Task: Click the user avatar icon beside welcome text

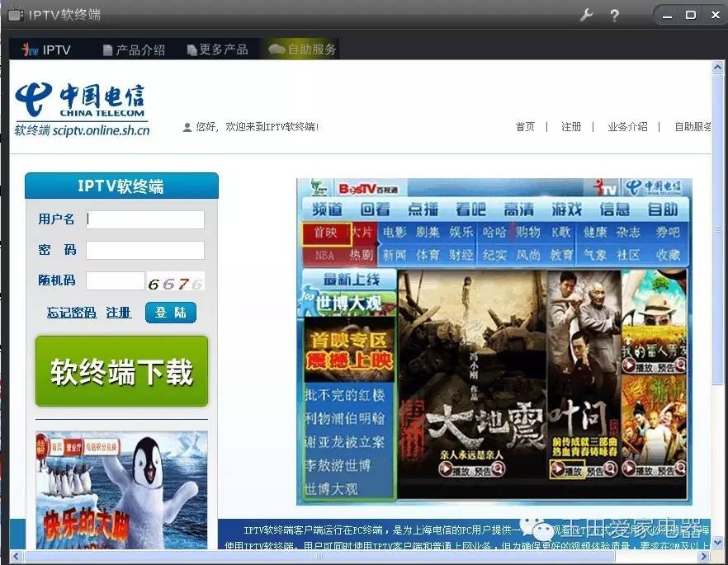Action: click(x=187, y=127)
